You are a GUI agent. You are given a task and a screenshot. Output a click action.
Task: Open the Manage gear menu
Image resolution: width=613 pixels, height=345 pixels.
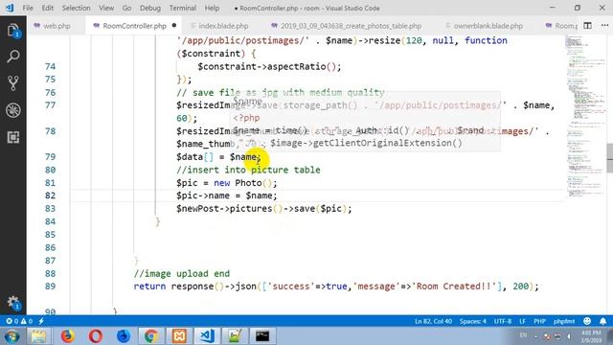point(13,303)
